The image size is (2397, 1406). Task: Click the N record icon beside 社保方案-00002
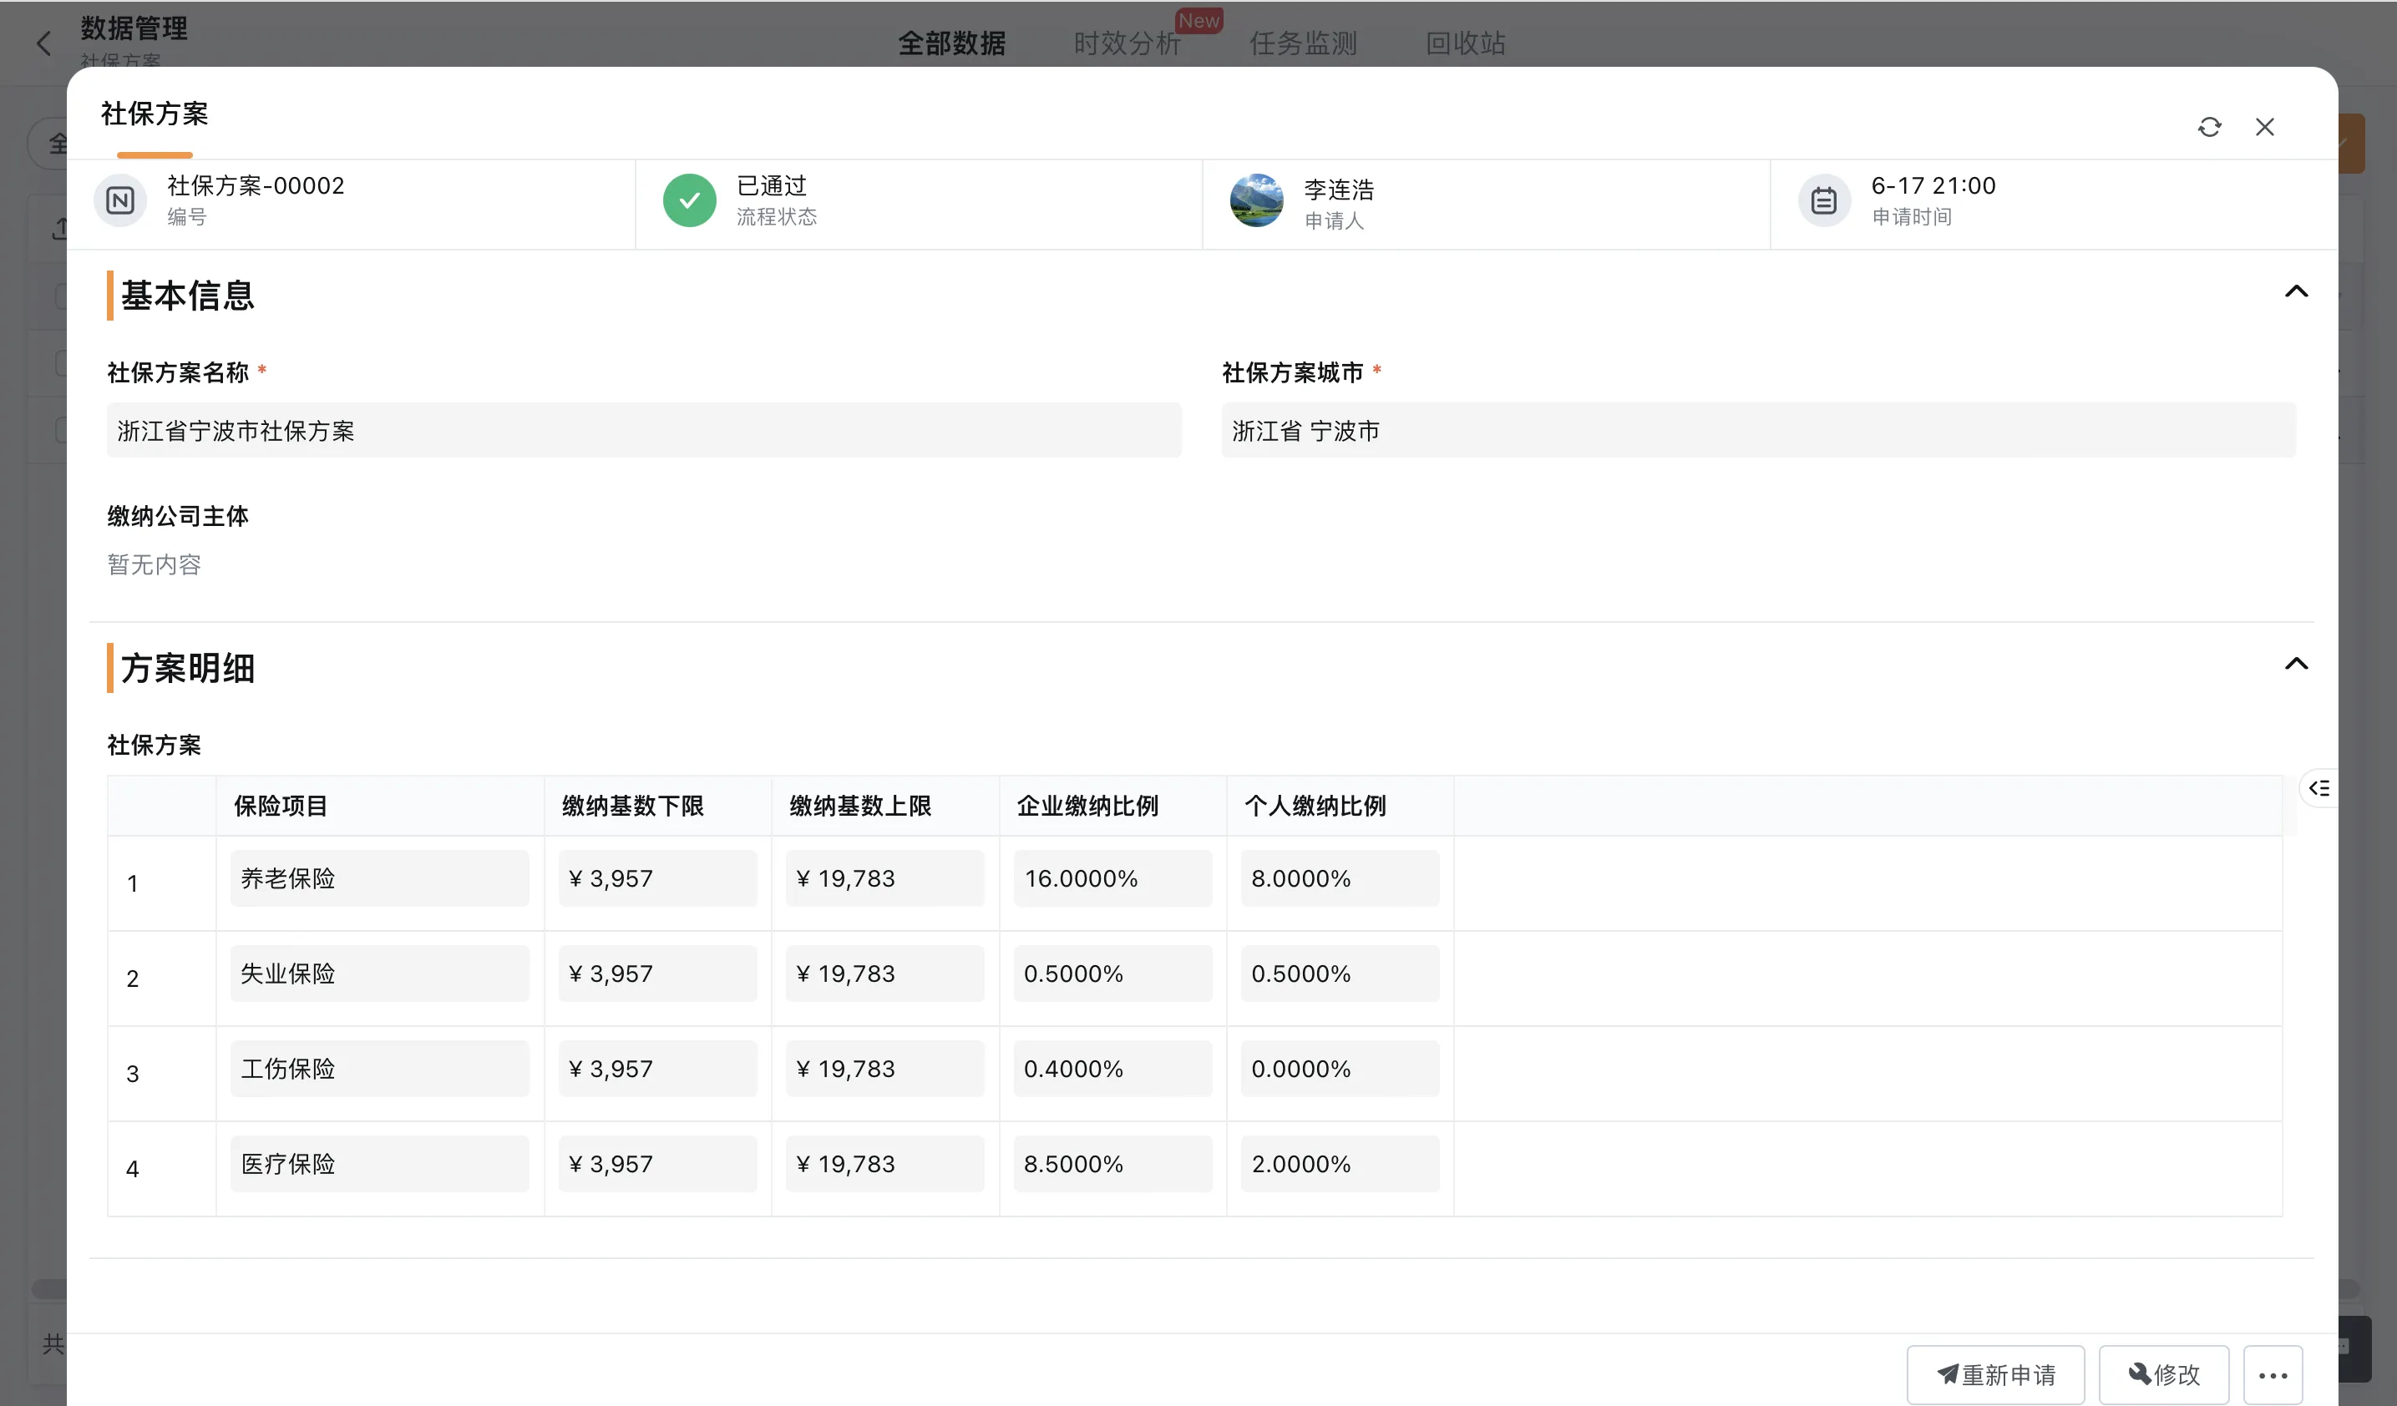(120, 200)
